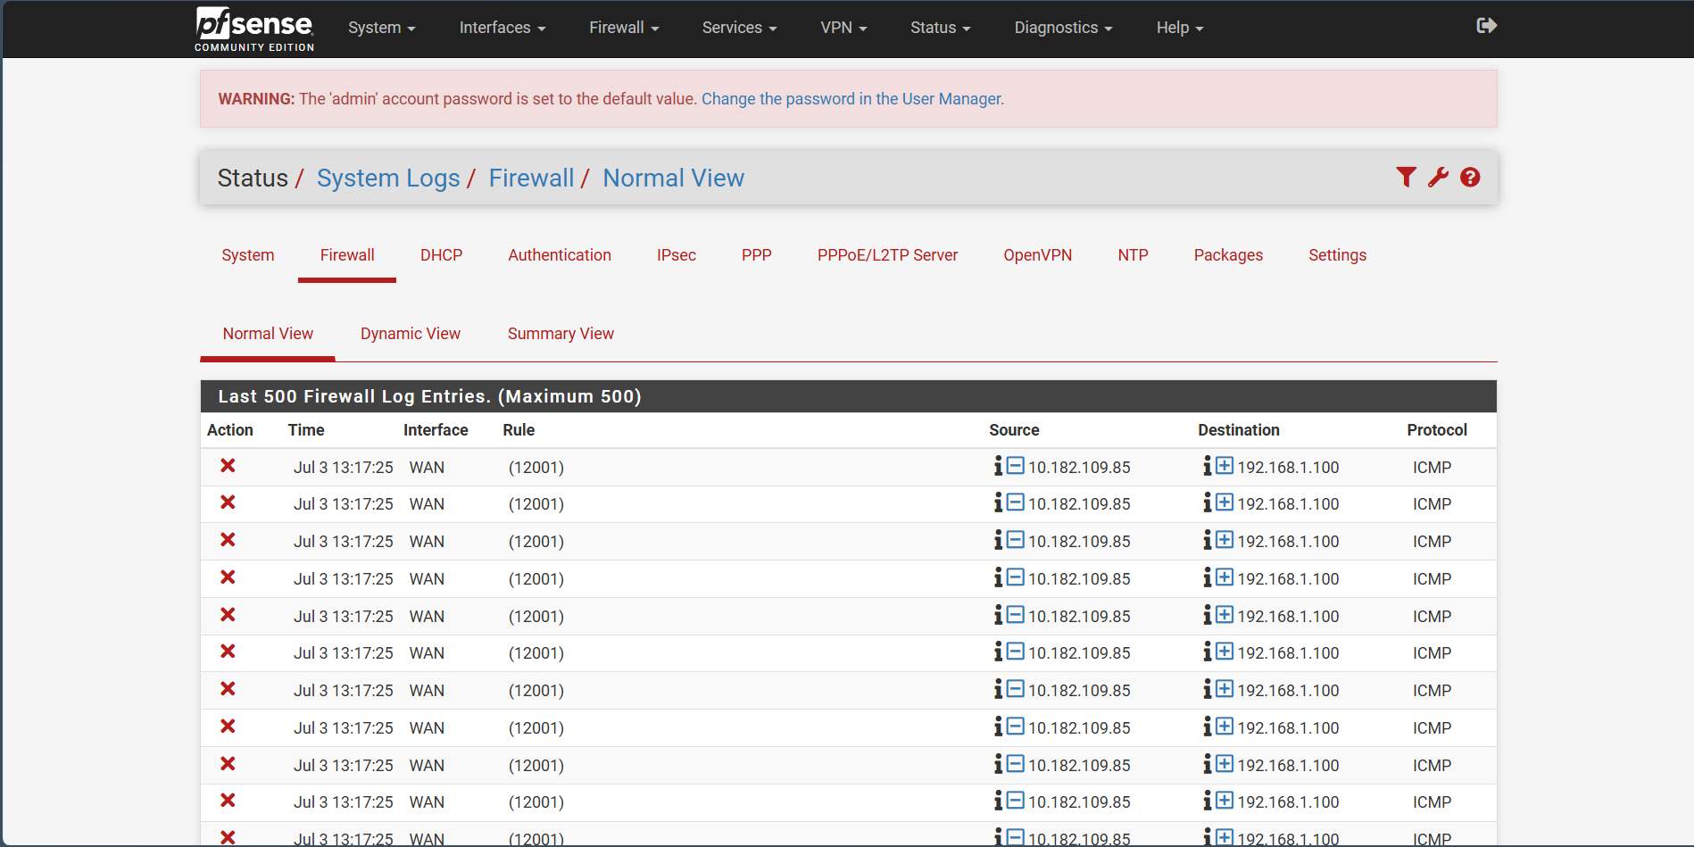Image resolution: width=1694 pixels, height=847 pixels.
Task: Click the minus icon beside source IP in the first log row
Action: 1016,465
